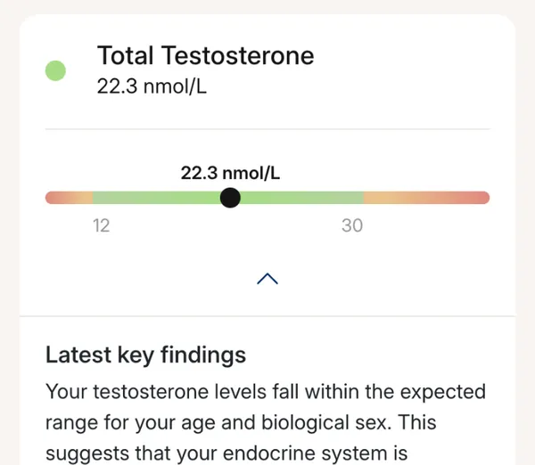Click the lower limit label 12
Image resolution: width=535 pixels, height=465 pixels.
[101, 225]
